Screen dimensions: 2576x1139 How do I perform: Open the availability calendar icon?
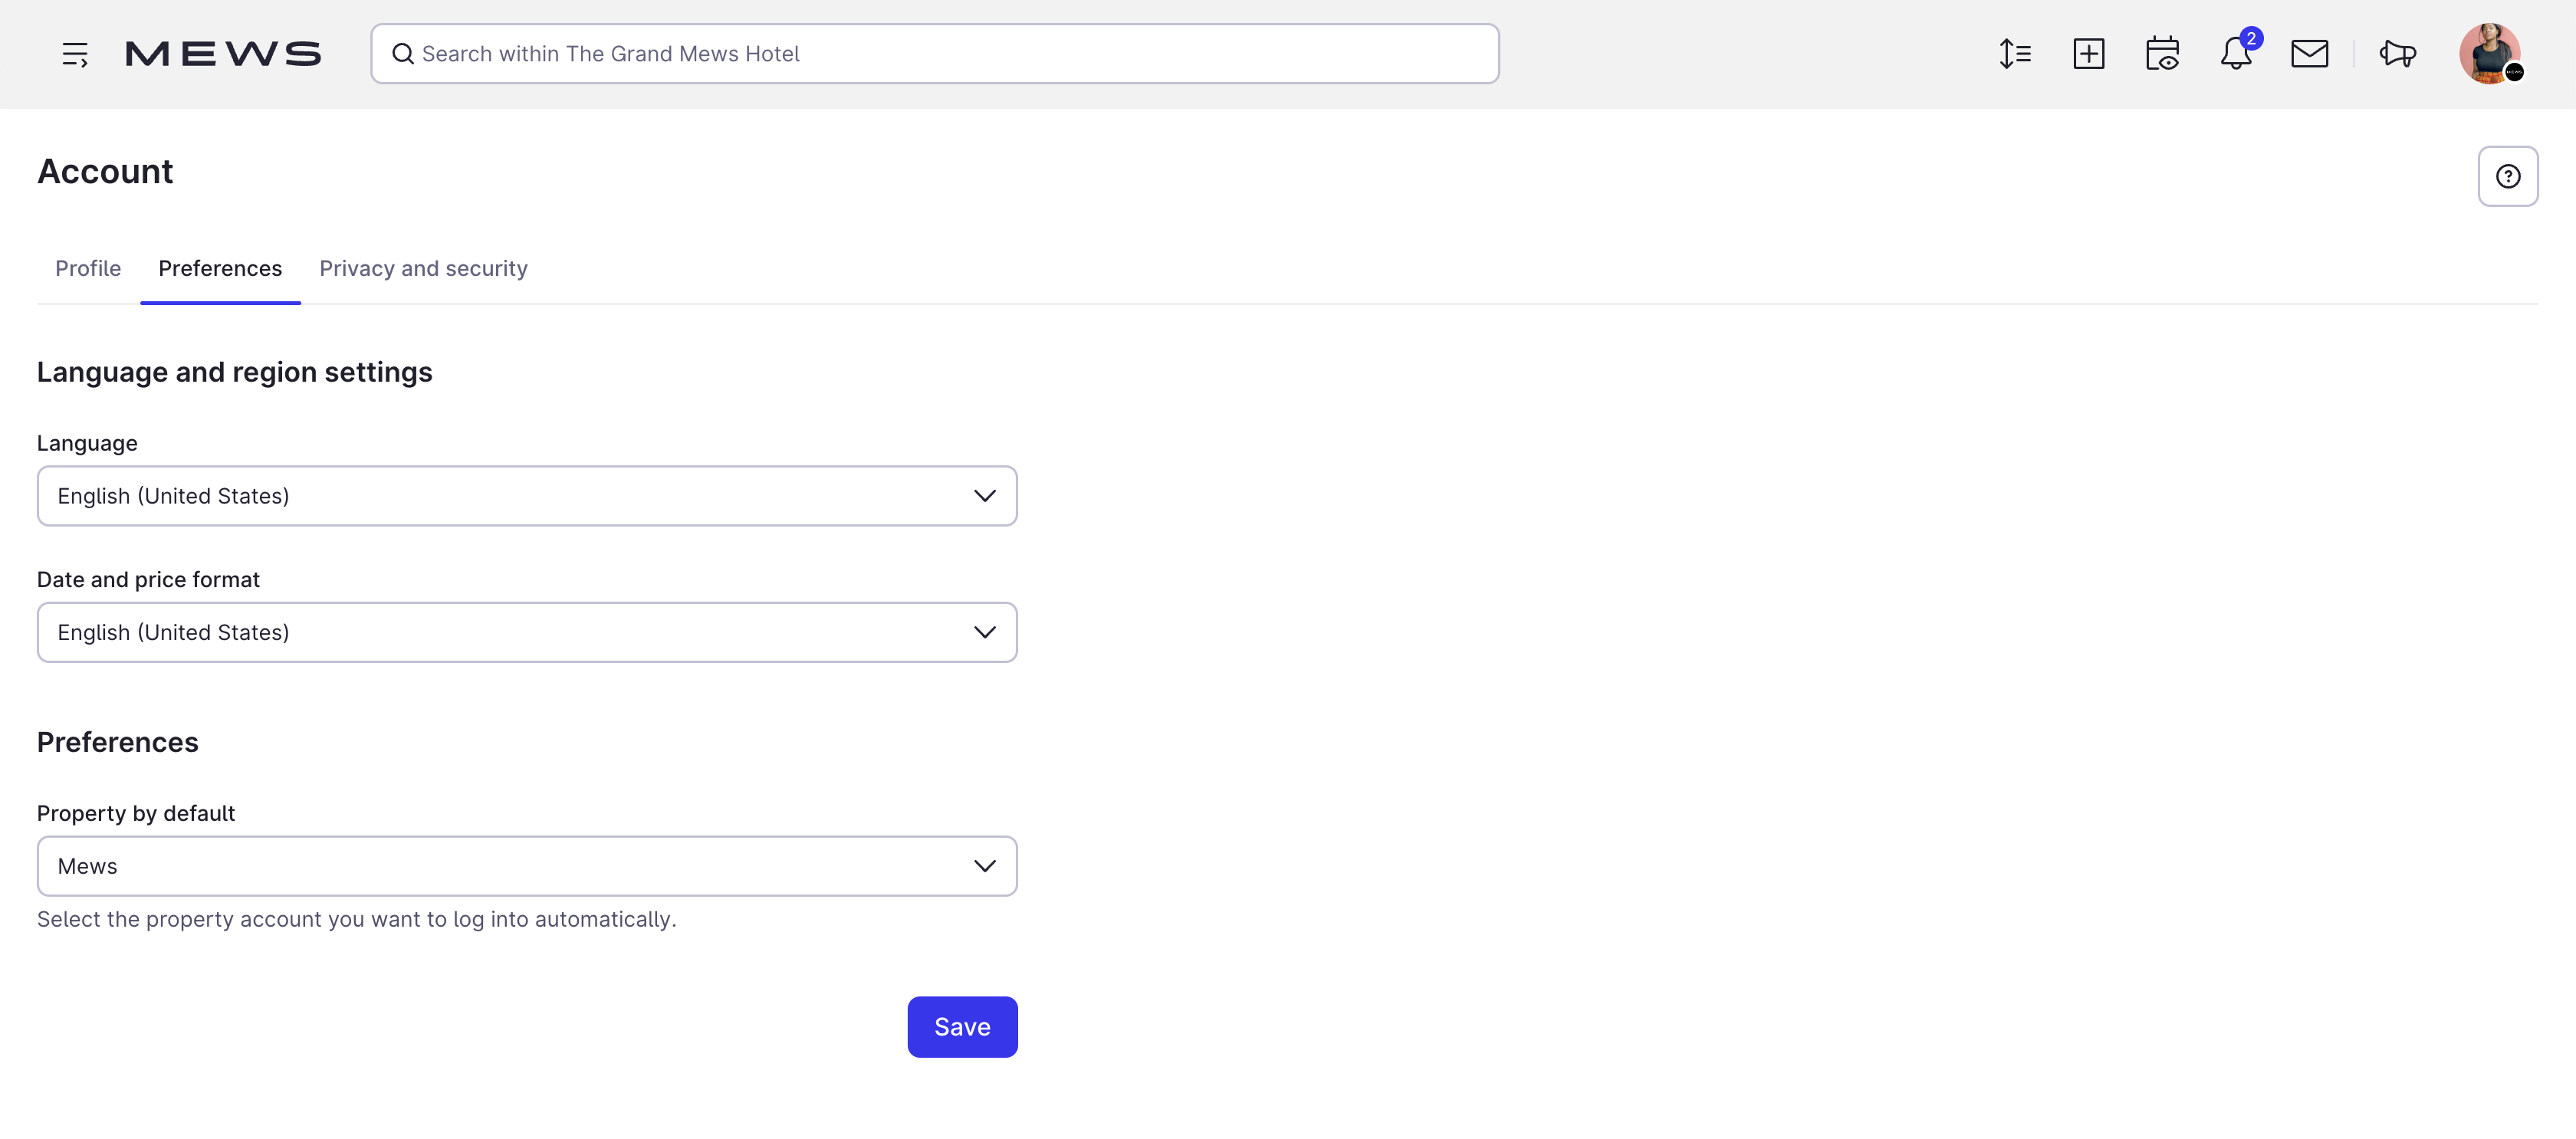2162,54
